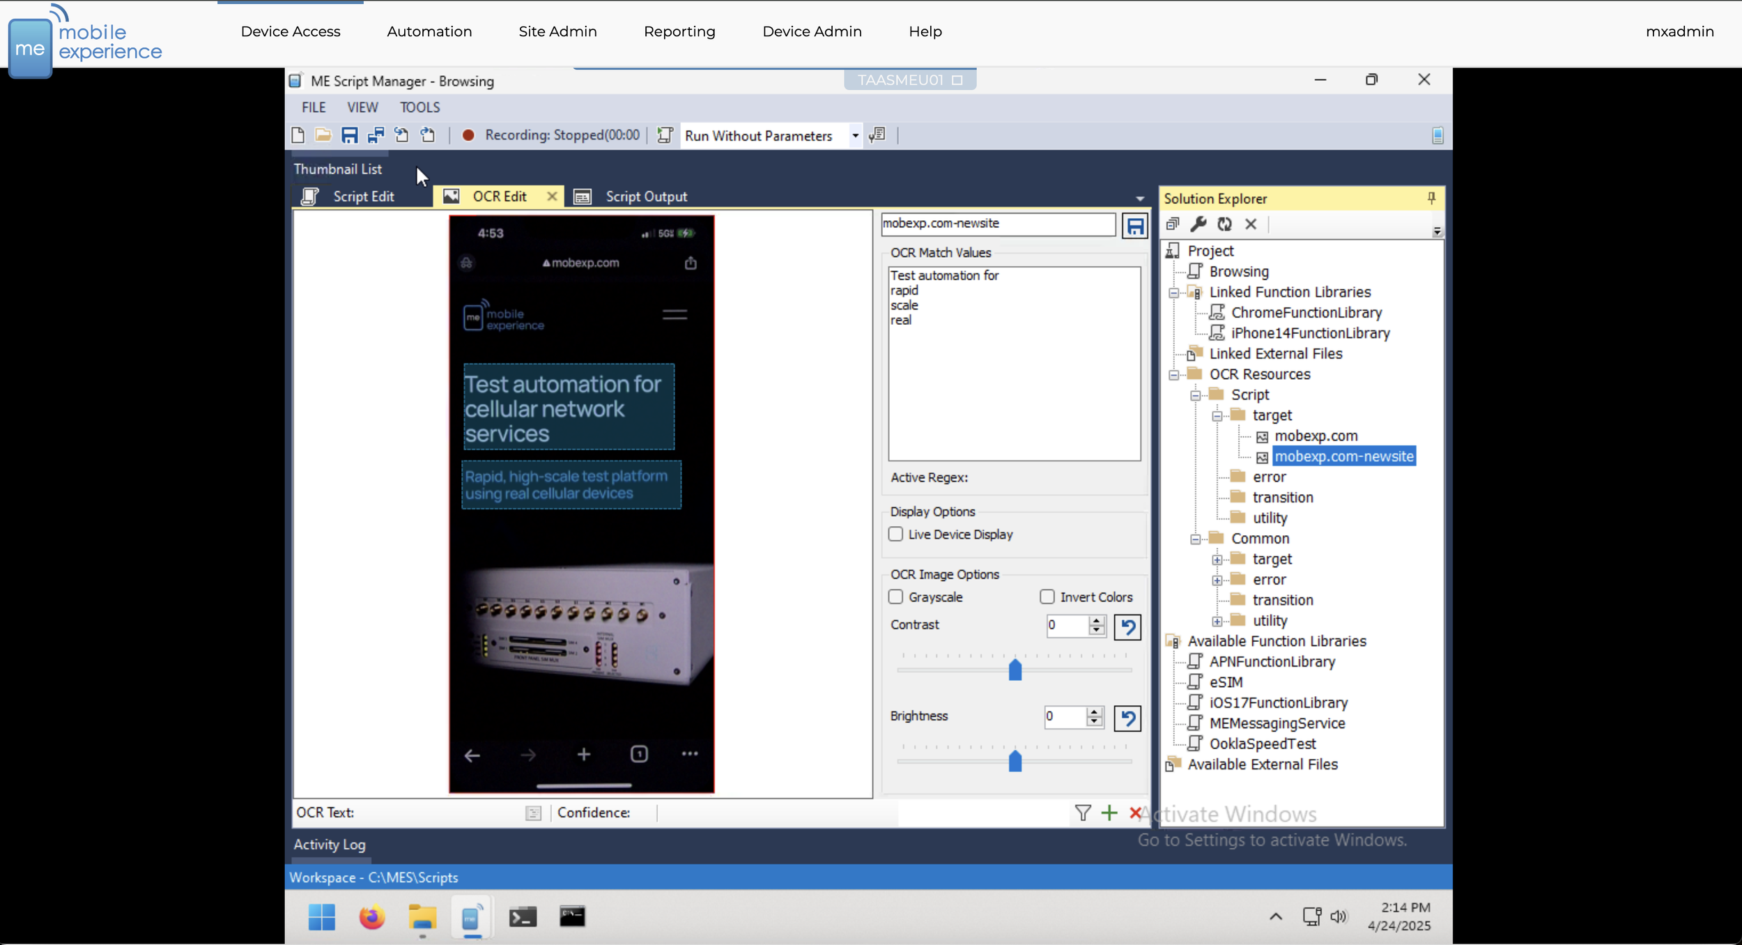
Task: Click the green plus add icon
Action: 1109,813
